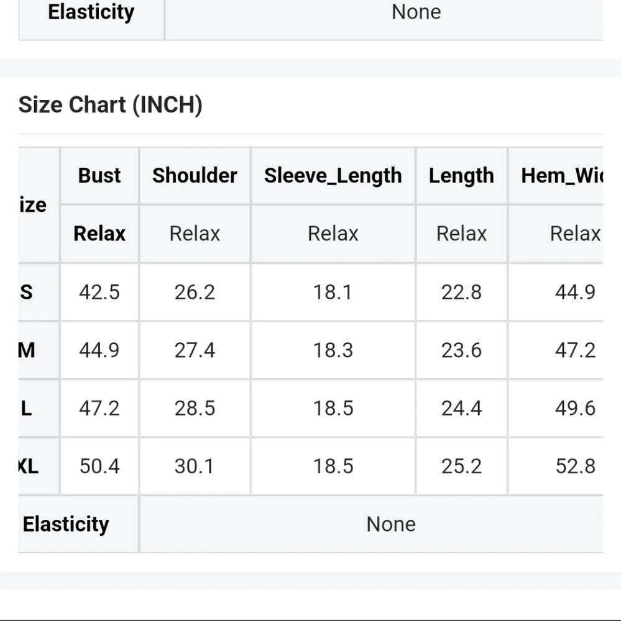The width and height of the screenshot is (621, 621).
Task: Click the None value in the top Elasticity row
Action: coord(416,12)
